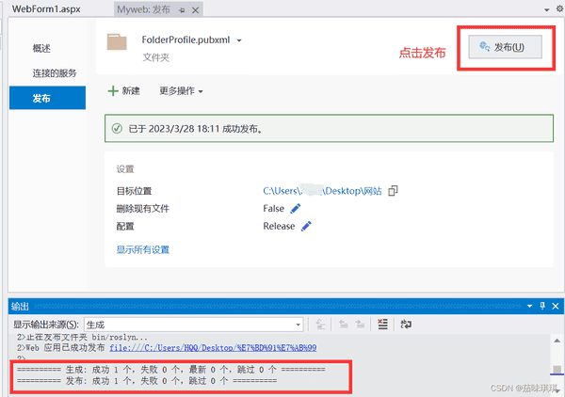Go to next message in output
The height and width of the screenshot is (397, 565).
click(360, 325)
